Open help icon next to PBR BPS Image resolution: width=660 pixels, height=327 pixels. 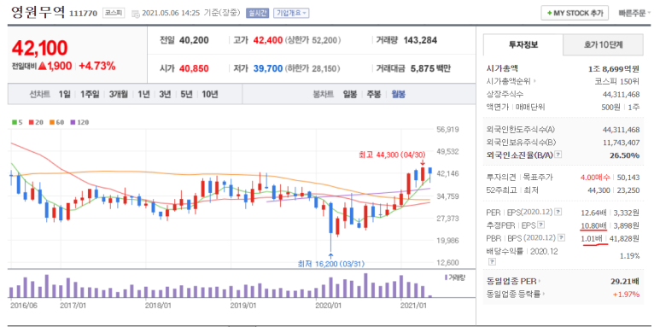561,238
